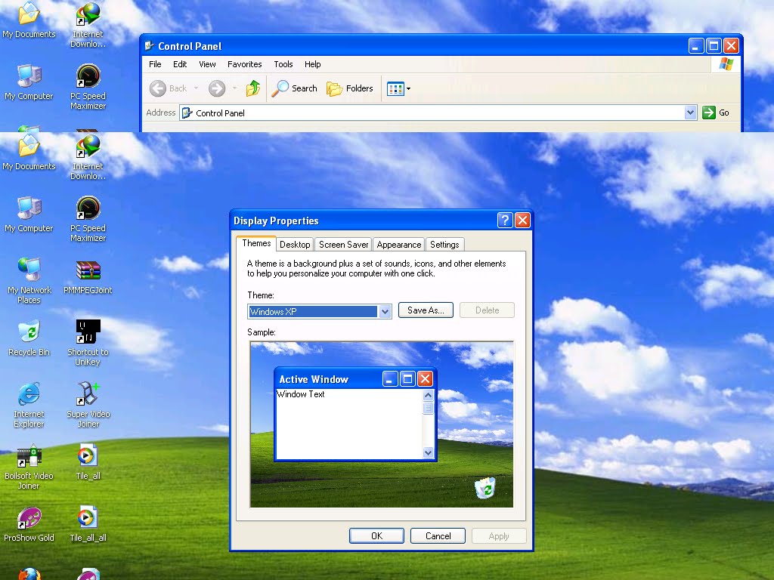Click the "Window Text" sample text
The width and height of the screenshot is (774, 580).
click(x=301, y=394)
